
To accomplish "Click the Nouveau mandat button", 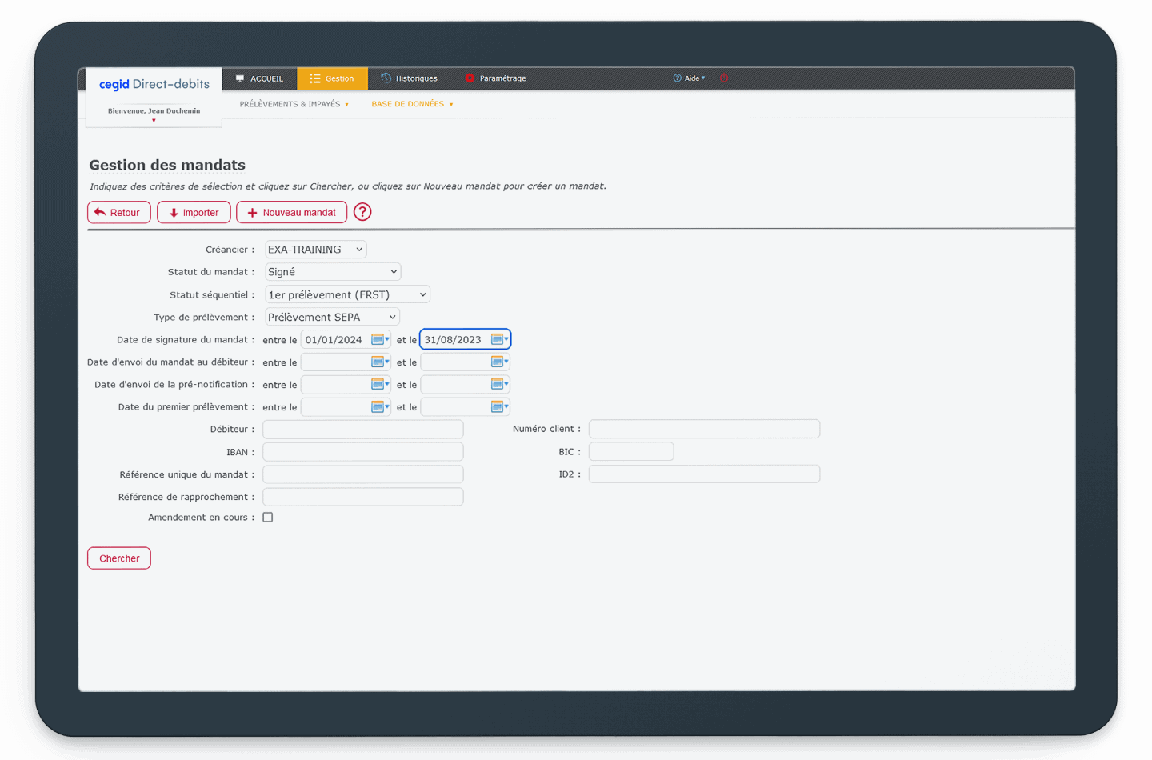I will point(291,213).
